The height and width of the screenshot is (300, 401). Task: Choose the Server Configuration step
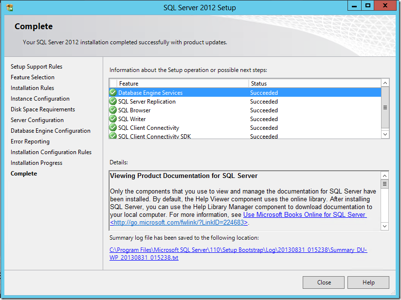[37, 120]
